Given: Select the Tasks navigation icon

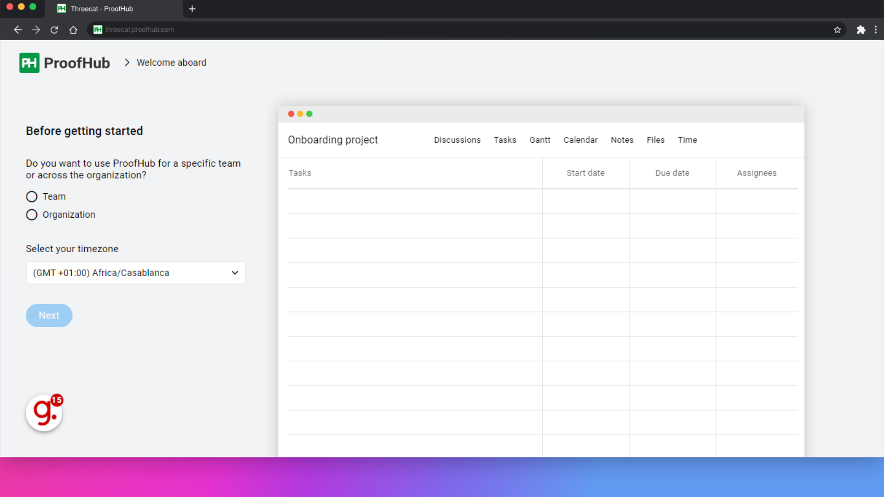Looking at the screenshot, I should (505, 139).
